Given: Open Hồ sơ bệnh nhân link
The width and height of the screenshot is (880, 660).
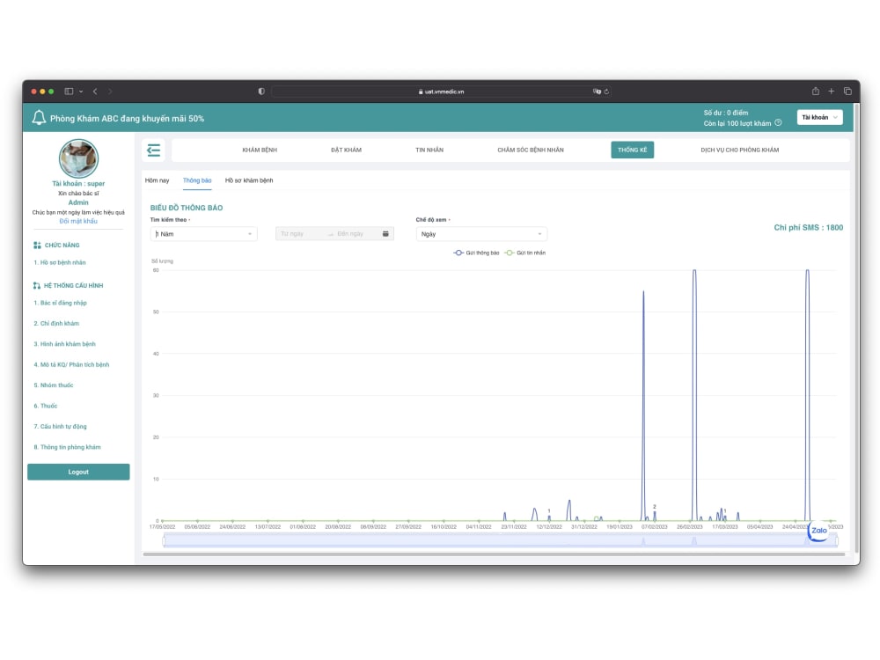Looking at the screenshot, I should [60, 262].
